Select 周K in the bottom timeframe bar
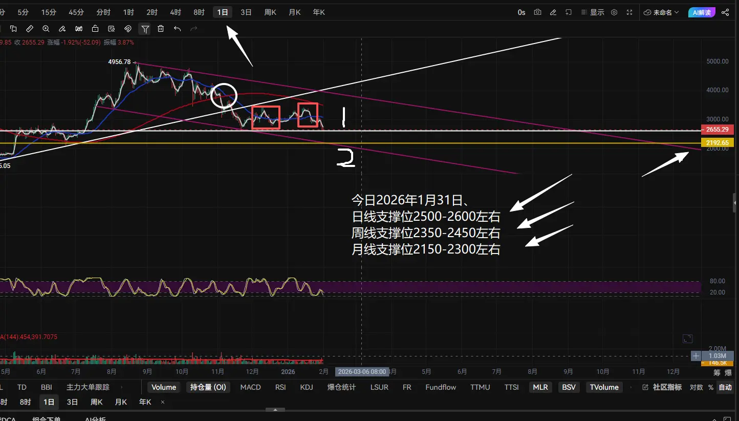The image size is (739, 421). pyautogui.click(x=97, y=403)
